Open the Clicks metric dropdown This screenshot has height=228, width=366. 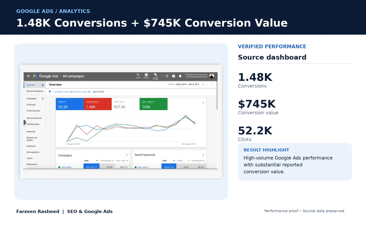click(x=62, y=102)
